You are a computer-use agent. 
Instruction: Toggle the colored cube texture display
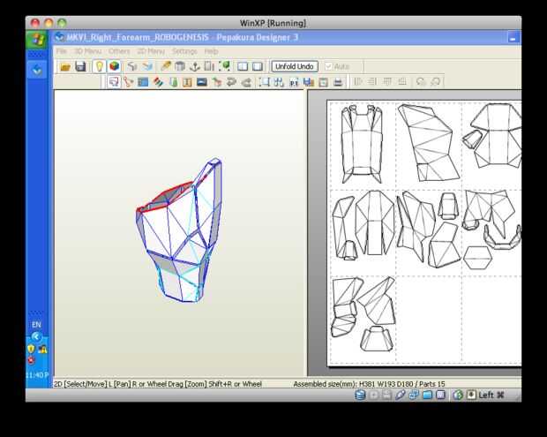click(114, 66)
